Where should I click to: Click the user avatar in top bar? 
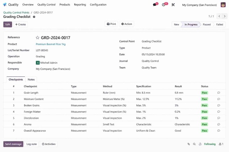pos(223,5)
